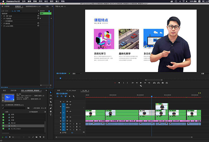Choose the Hand tool

51,111
